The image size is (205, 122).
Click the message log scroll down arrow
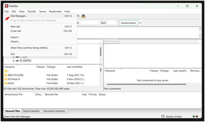click(x=200, y=36)
